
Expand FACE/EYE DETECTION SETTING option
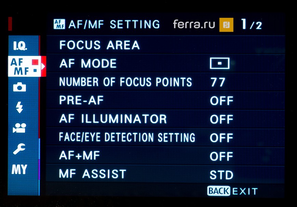click(x=165, y=138)
